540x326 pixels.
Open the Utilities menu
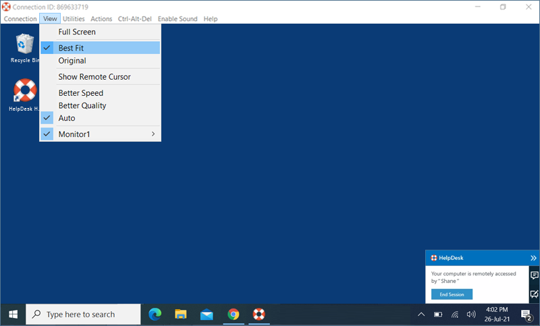tap(74, 19)
